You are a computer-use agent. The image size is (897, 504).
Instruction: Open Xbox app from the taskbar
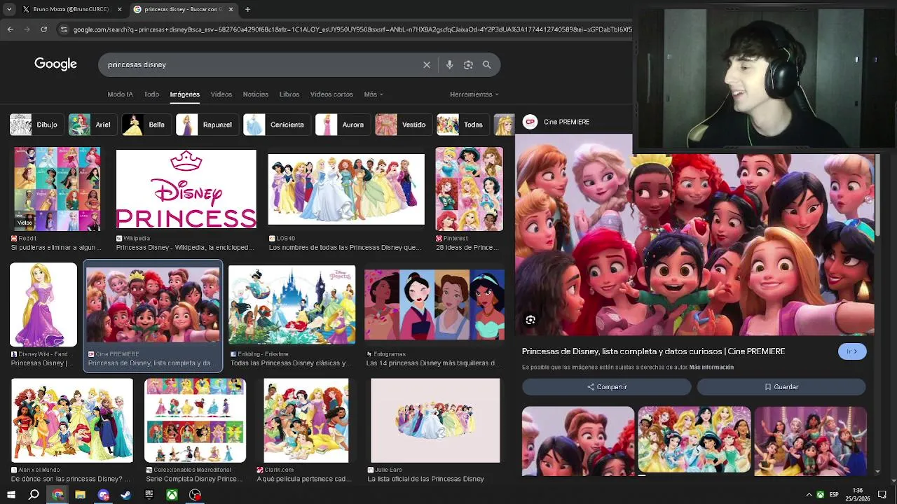coord(172,495)
